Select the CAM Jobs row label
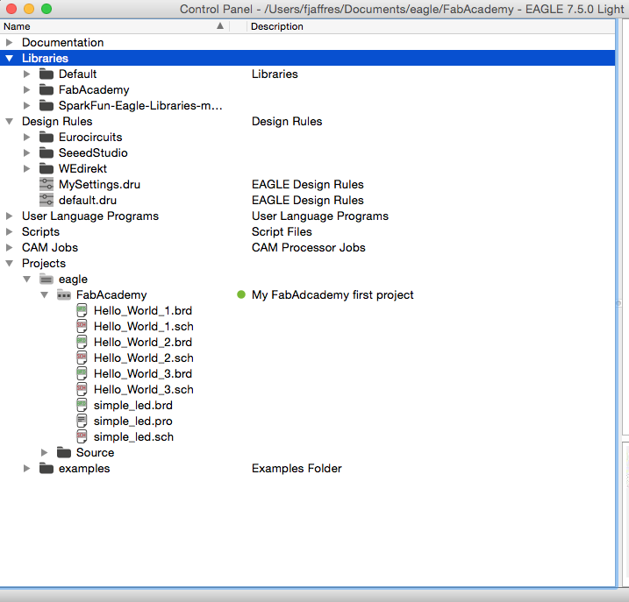 point(50,248)
